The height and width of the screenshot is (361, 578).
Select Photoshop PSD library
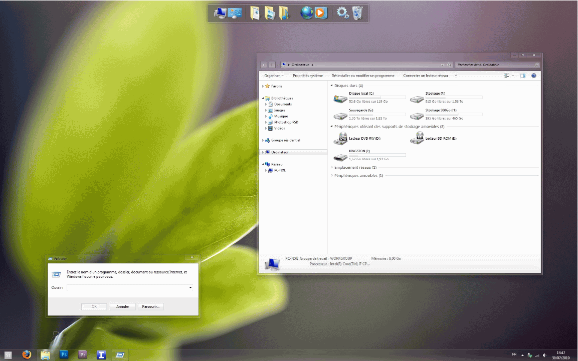coord(286,122)
